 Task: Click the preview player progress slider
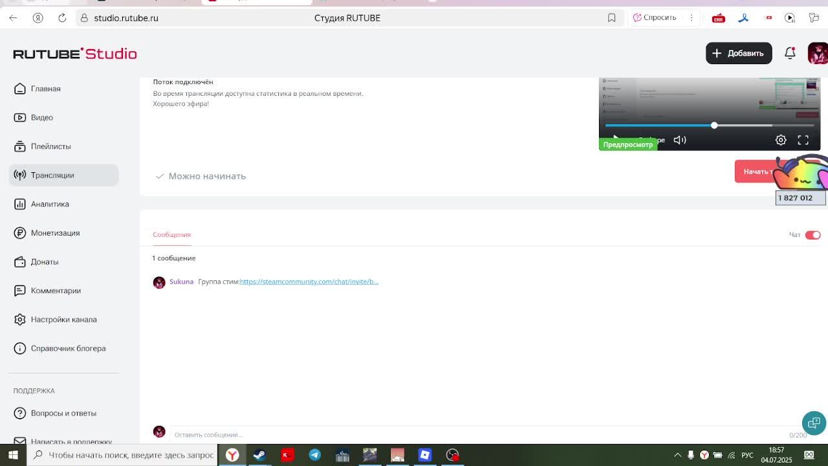click(x=709, y=125)
